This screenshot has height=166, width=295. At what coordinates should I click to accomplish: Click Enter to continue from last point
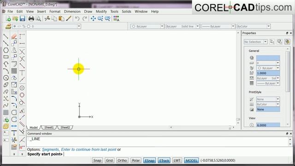(x=88, y=149)
